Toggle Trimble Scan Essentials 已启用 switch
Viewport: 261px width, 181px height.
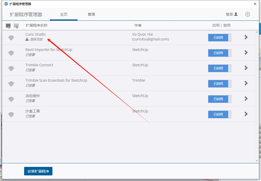click(x=220, y=84)
